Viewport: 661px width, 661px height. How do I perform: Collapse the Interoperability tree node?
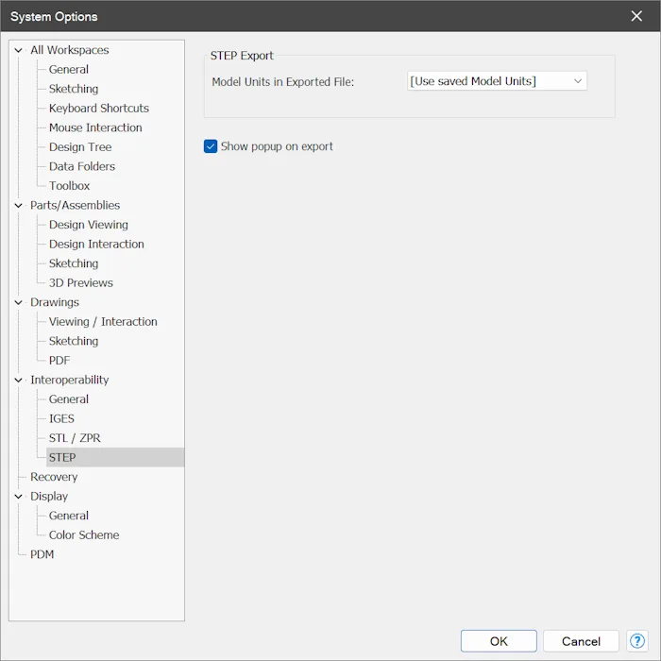(18, 380)
